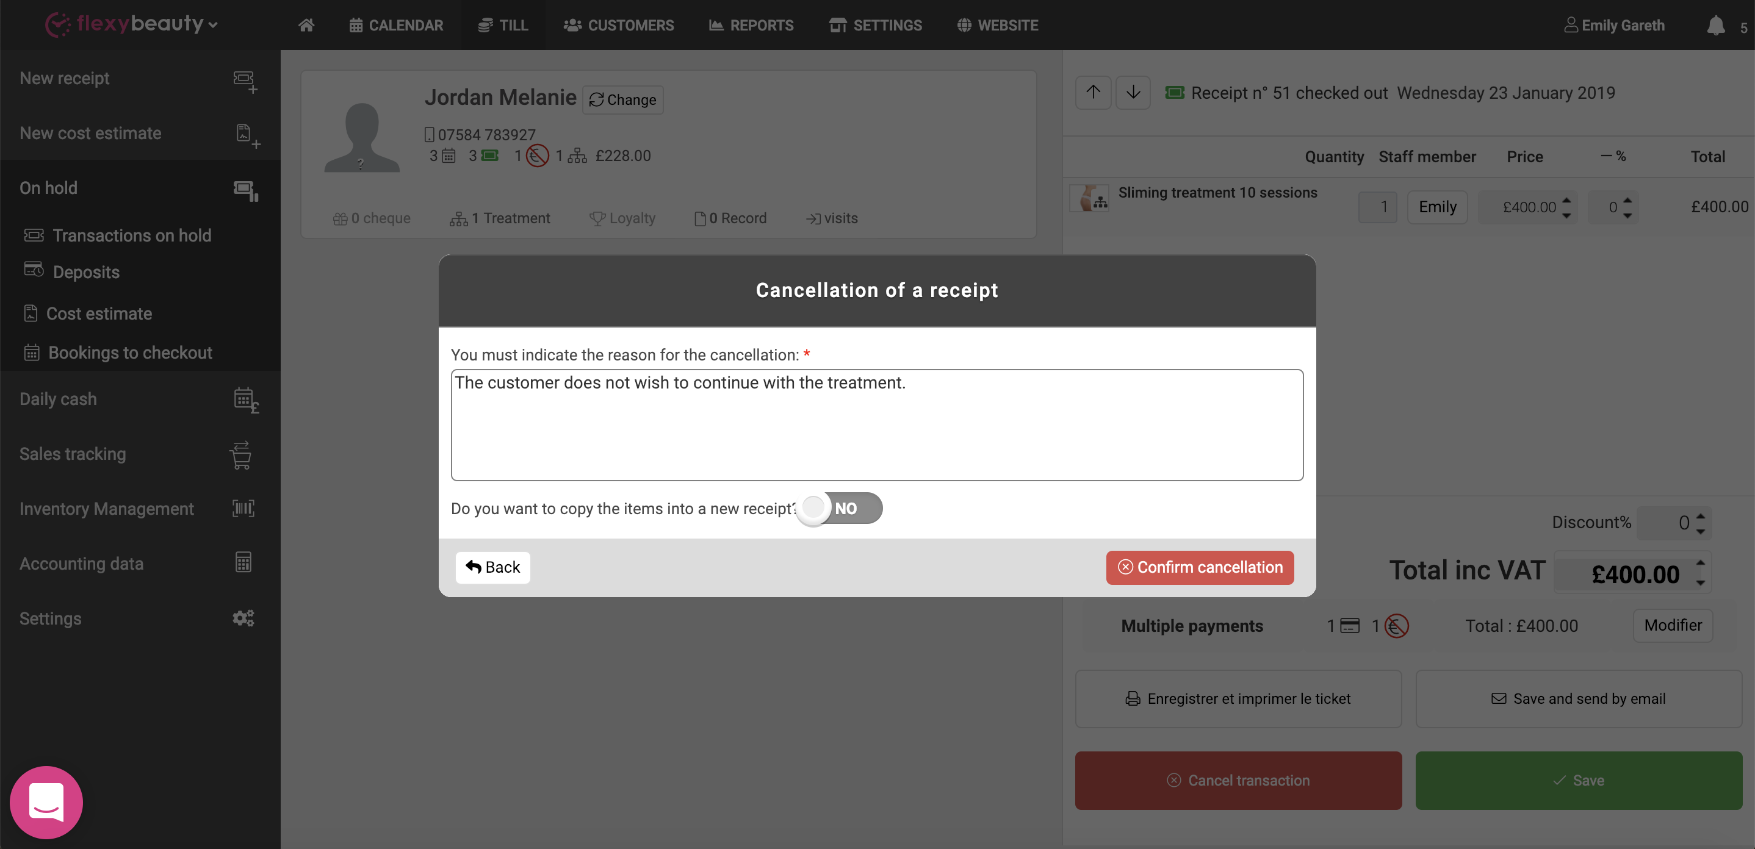Screen dimensions: 1755x849
Task: Open the WEBSITE menu
Action: 997,25
